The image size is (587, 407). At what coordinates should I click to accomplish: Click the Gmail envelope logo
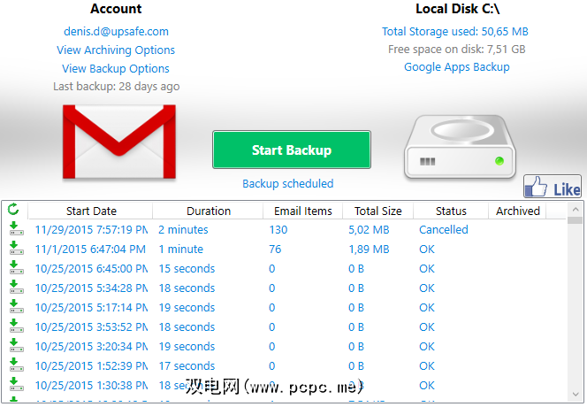point(116,143)
